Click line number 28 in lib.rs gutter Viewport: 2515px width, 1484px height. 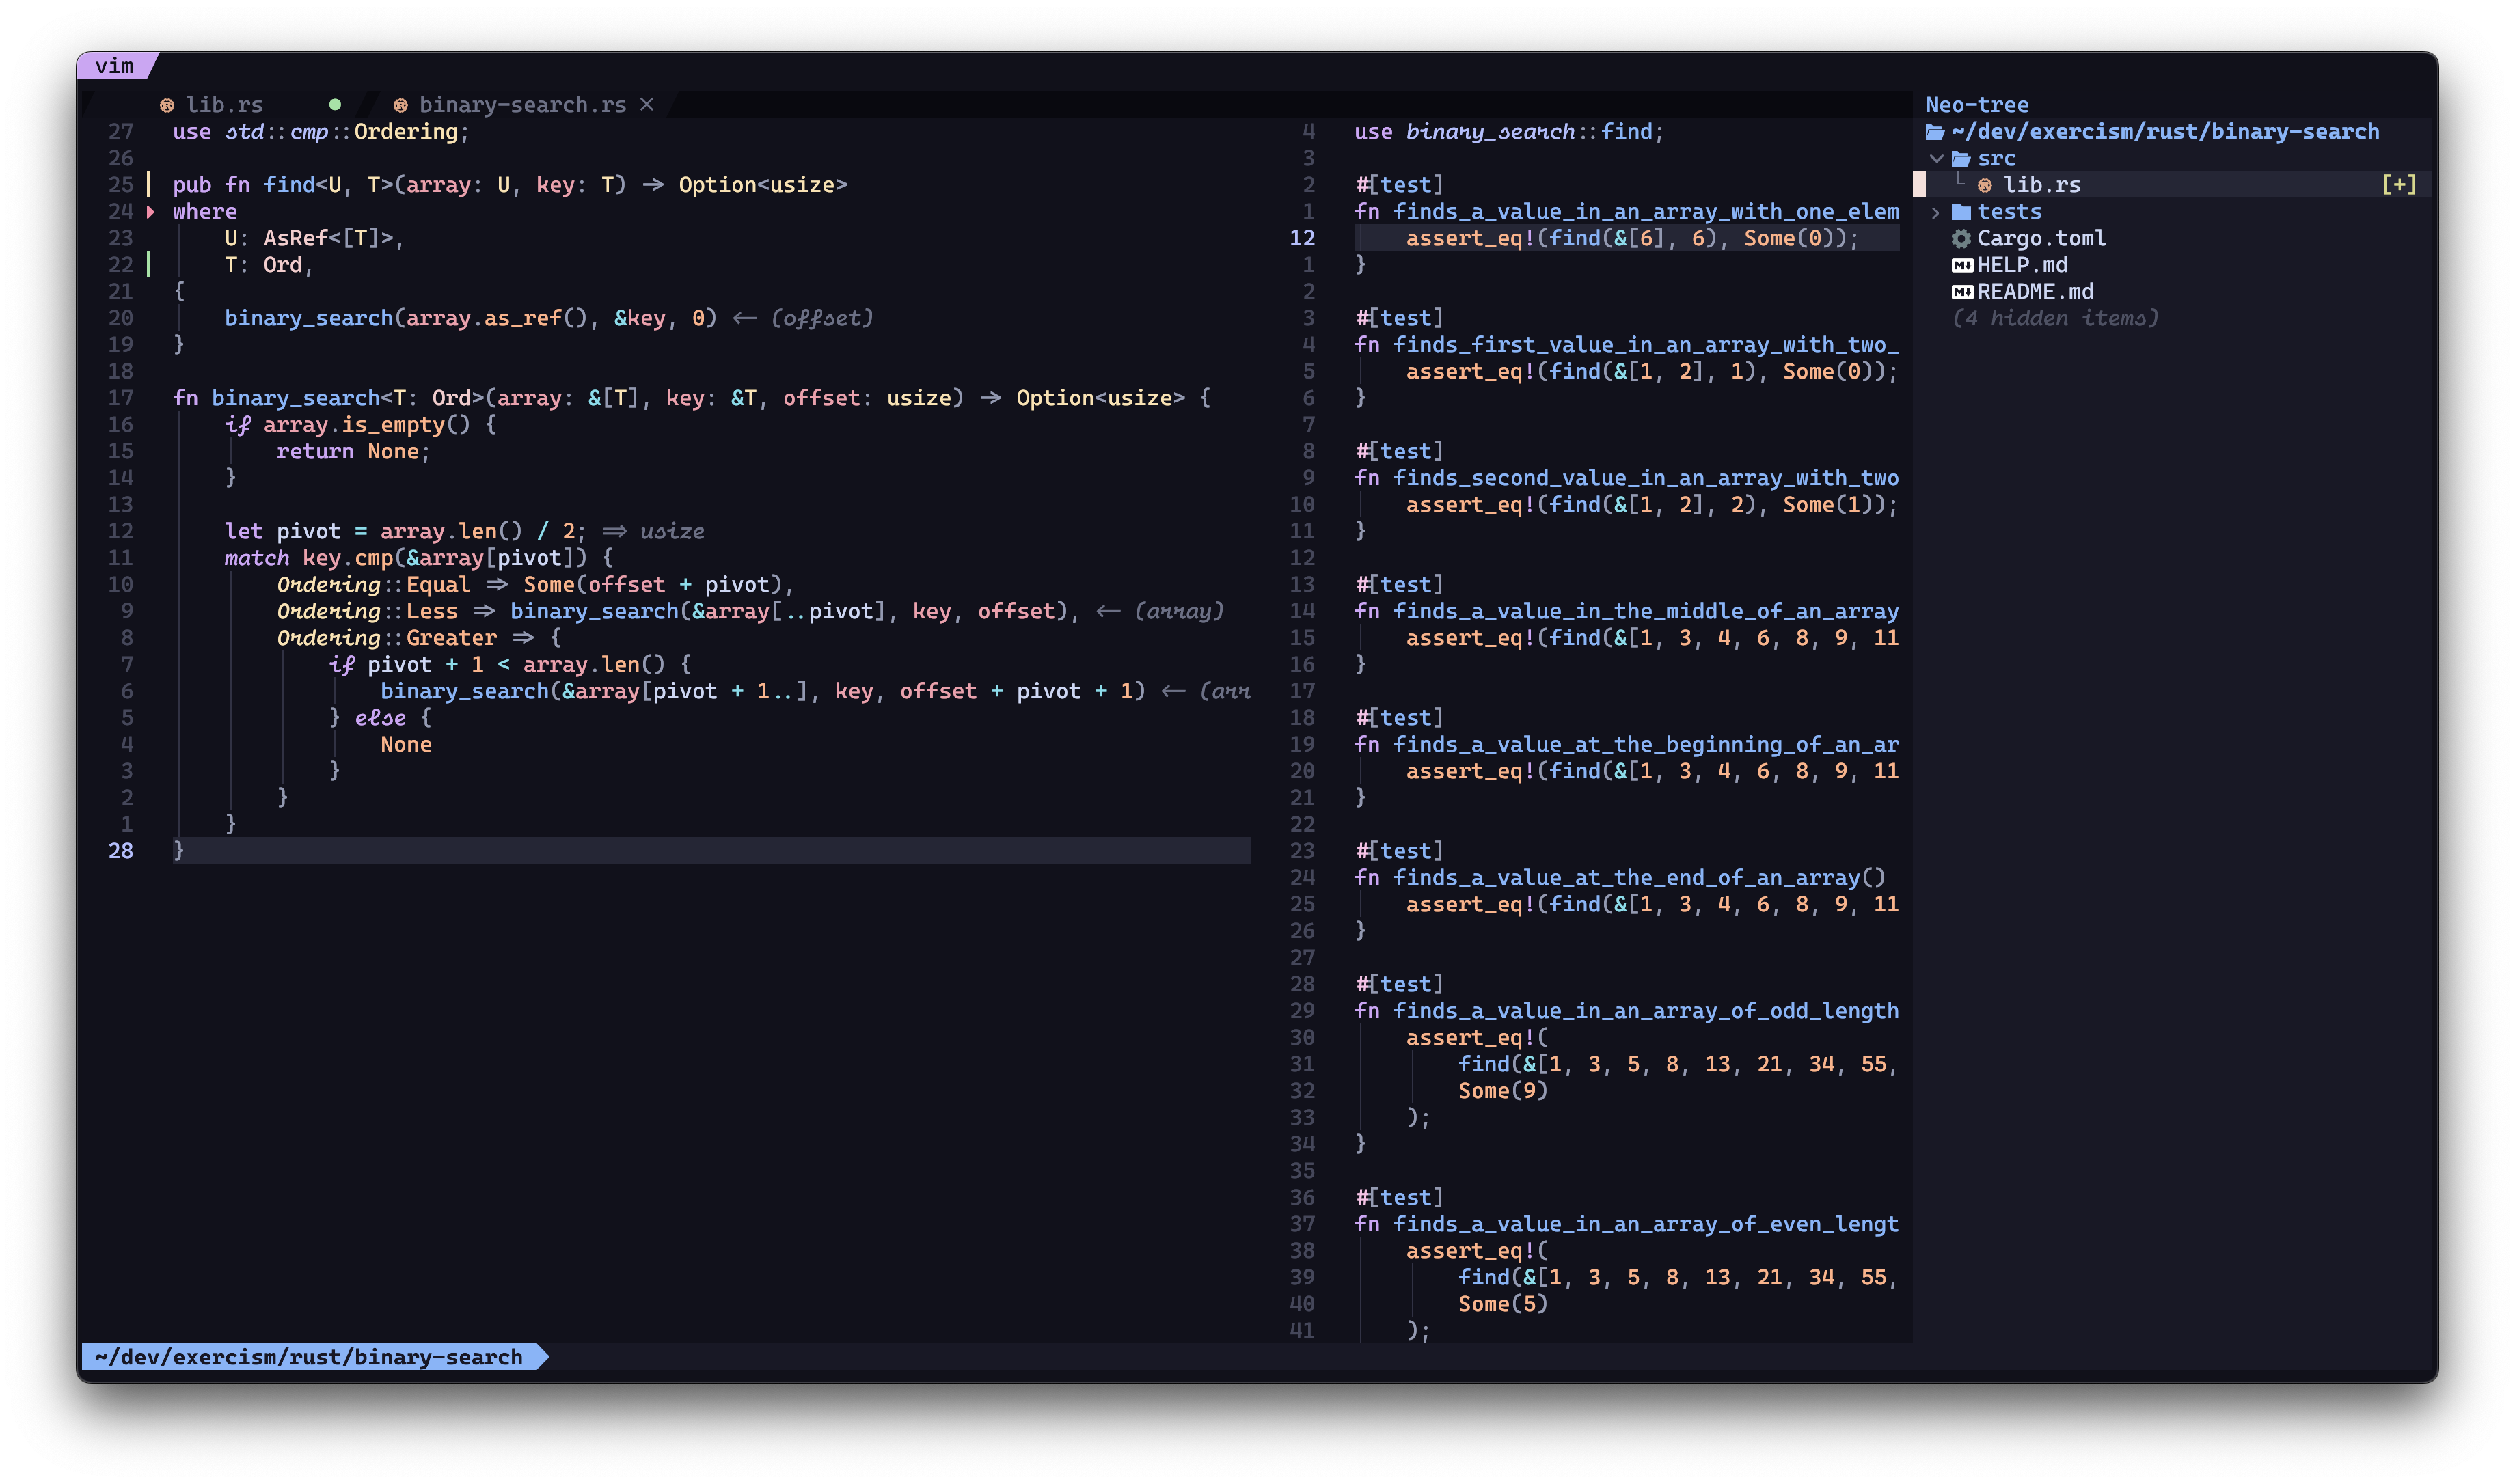[x=120, y=851]
